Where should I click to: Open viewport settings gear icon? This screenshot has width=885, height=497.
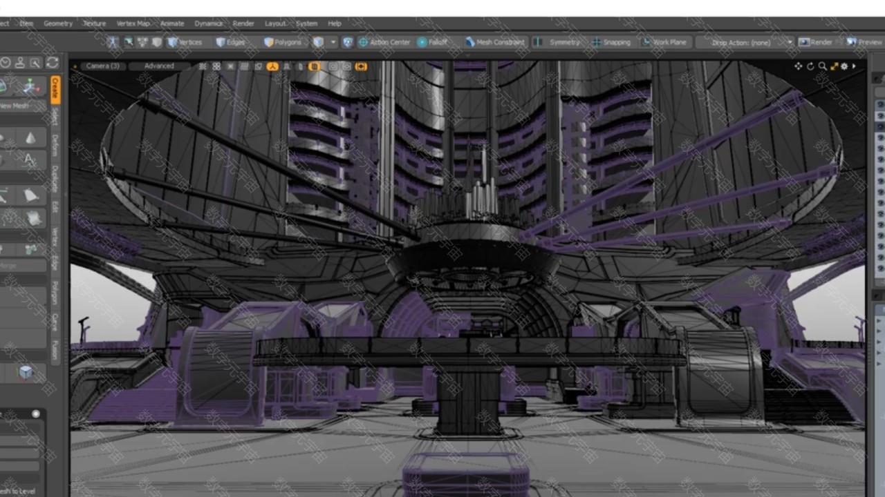(x=844, y=66)
